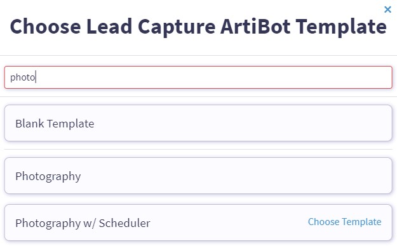The height and width of the screenshot is (246, 397).
Task: Focus the red-outlined search input
Action: pyautogui.click(x=198, y=77)
